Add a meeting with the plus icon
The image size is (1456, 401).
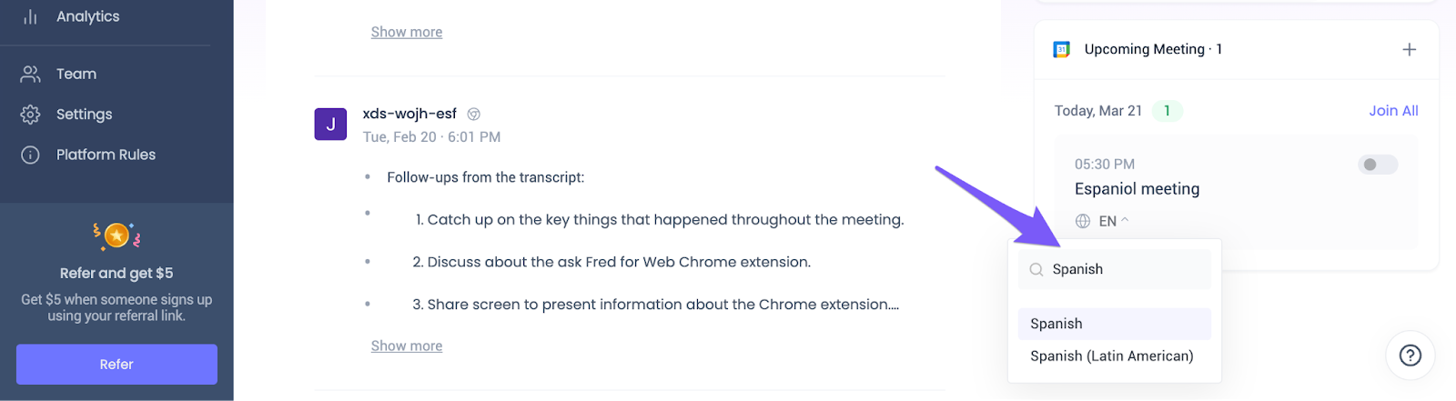pos(1409,49)
